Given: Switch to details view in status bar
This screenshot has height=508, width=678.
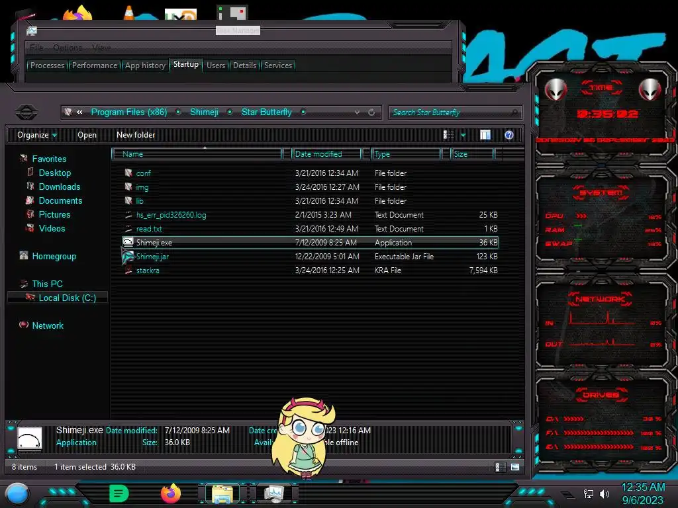Looking at the screenshot, I should (501, 466).
